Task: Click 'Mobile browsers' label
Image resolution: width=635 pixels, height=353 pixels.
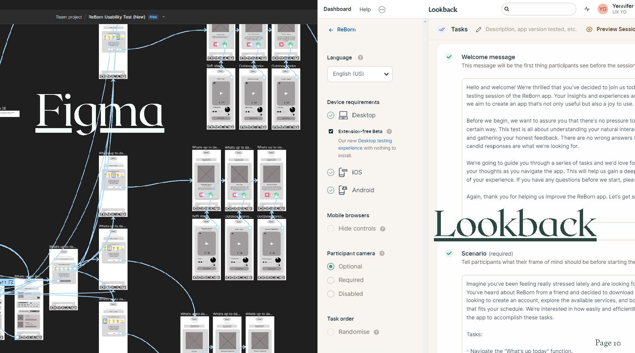Action: click(x=348, y=216)
